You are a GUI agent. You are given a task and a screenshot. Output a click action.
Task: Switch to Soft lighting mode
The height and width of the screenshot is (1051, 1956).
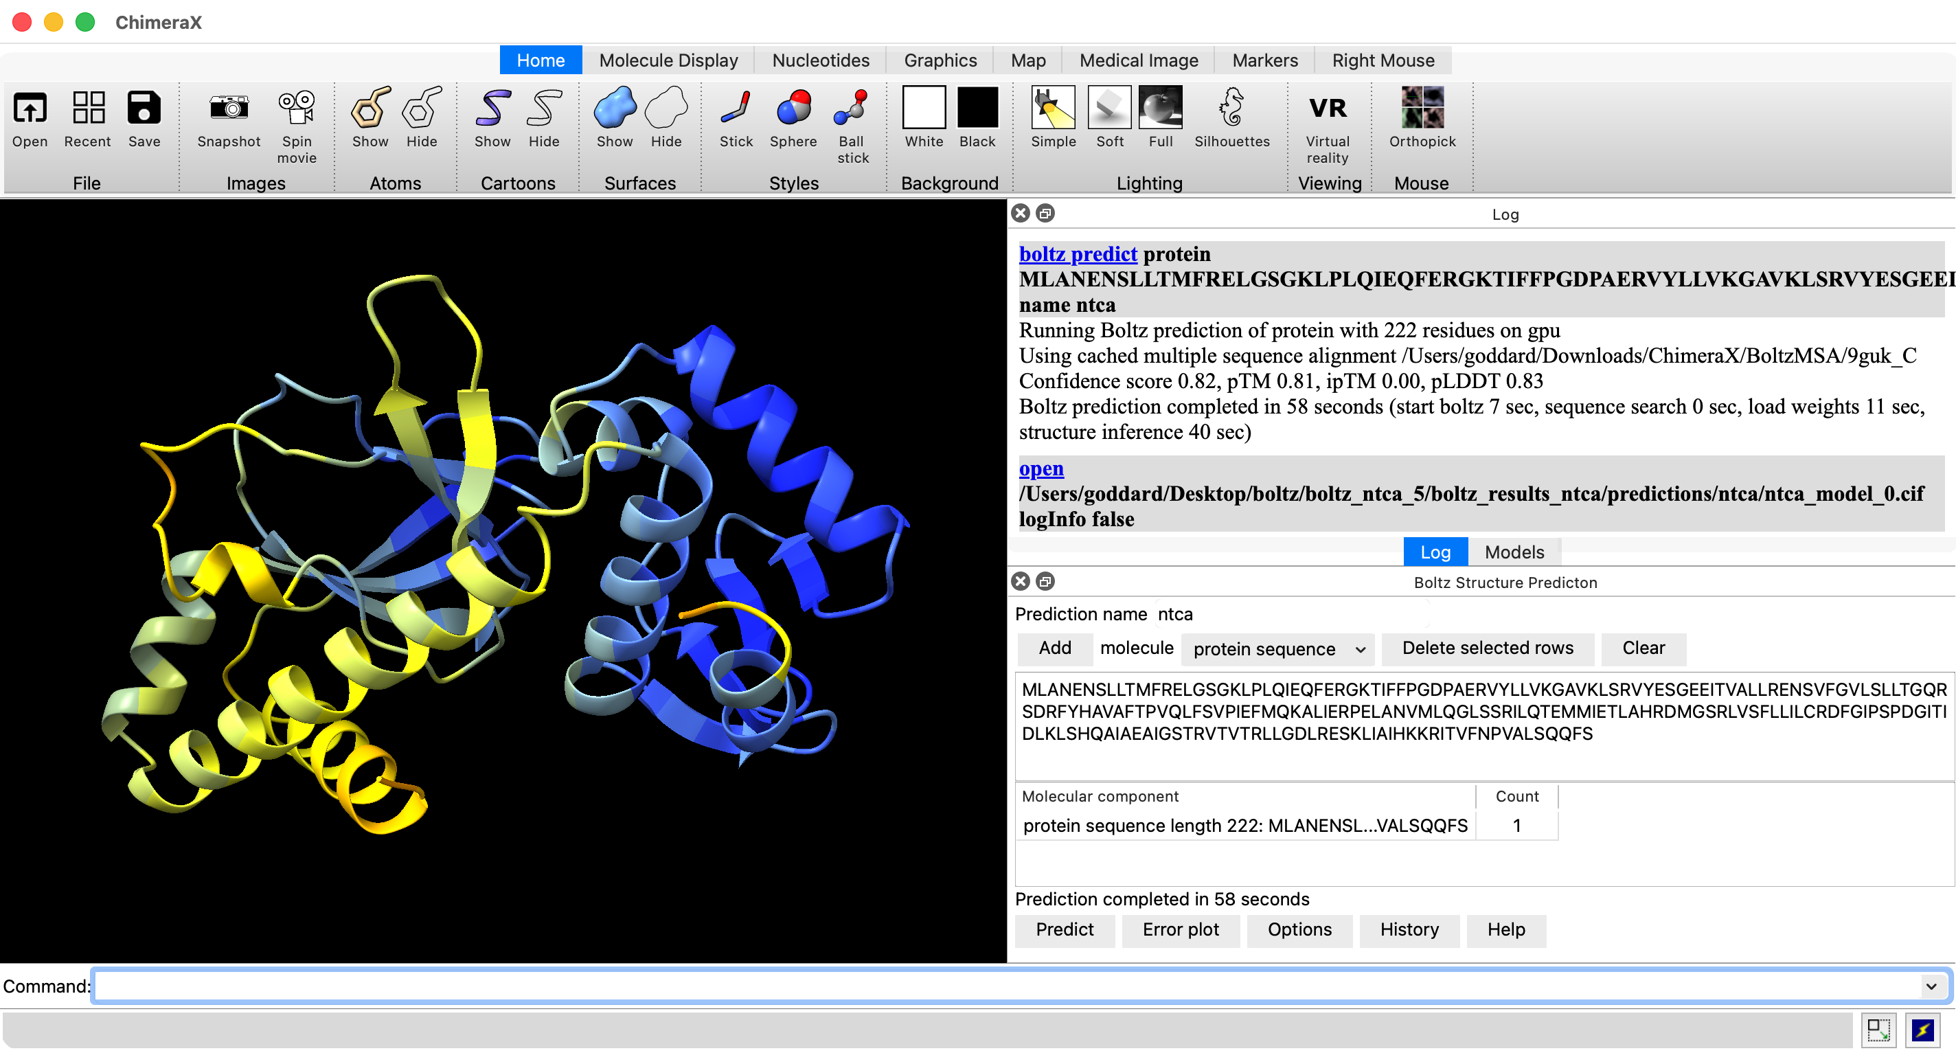(1108, 109)
